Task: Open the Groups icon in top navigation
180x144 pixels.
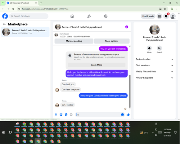Action: tap(106, 16)
